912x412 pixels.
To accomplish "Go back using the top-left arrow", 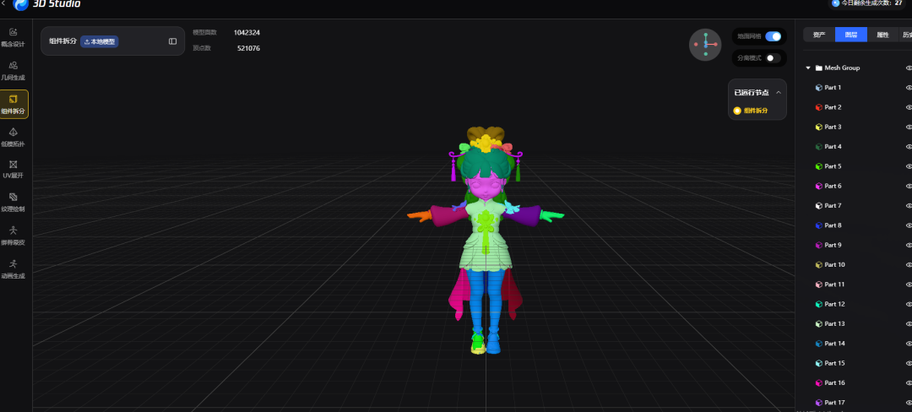I will click(x=3, y=3).
